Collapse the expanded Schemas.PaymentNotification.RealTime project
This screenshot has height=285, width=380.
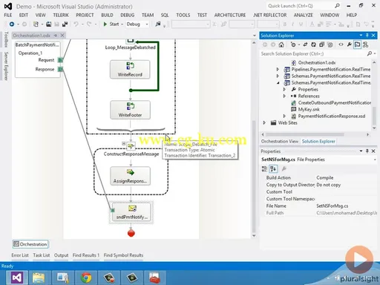tap(278, 82)
